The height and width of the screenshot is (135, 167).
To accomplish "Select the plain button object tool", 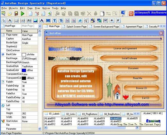I will [x=16, y=20].
